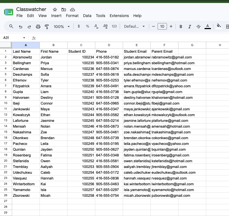
Task: Decrease decimal places
Action: 96,26
